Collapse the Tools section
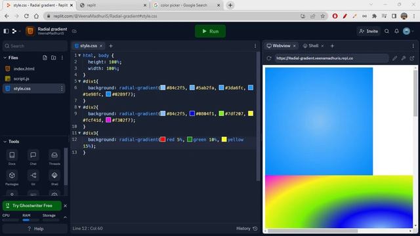This screenshot has width=420, height=236. 5,142
